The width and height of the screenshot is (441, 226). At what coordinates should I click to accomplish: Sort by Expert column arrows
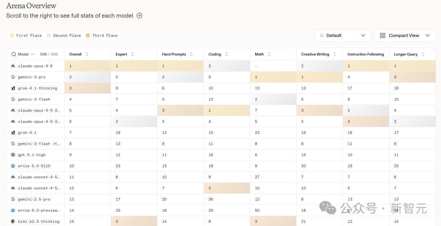point(132,54)
